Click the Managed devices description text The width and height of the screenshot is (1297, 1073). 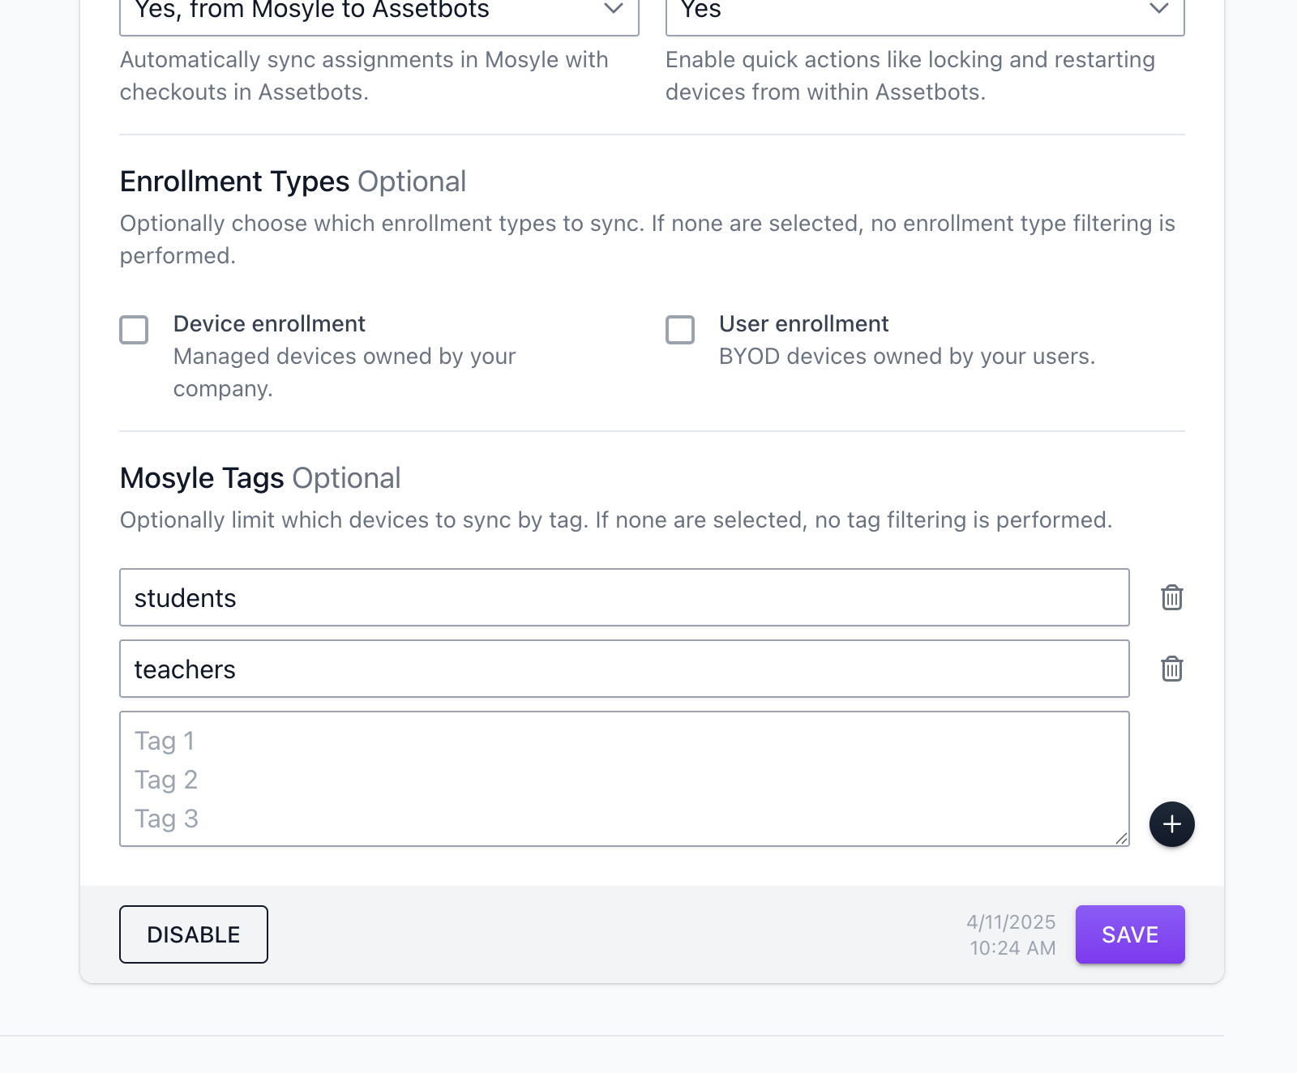tap(345, 372)
